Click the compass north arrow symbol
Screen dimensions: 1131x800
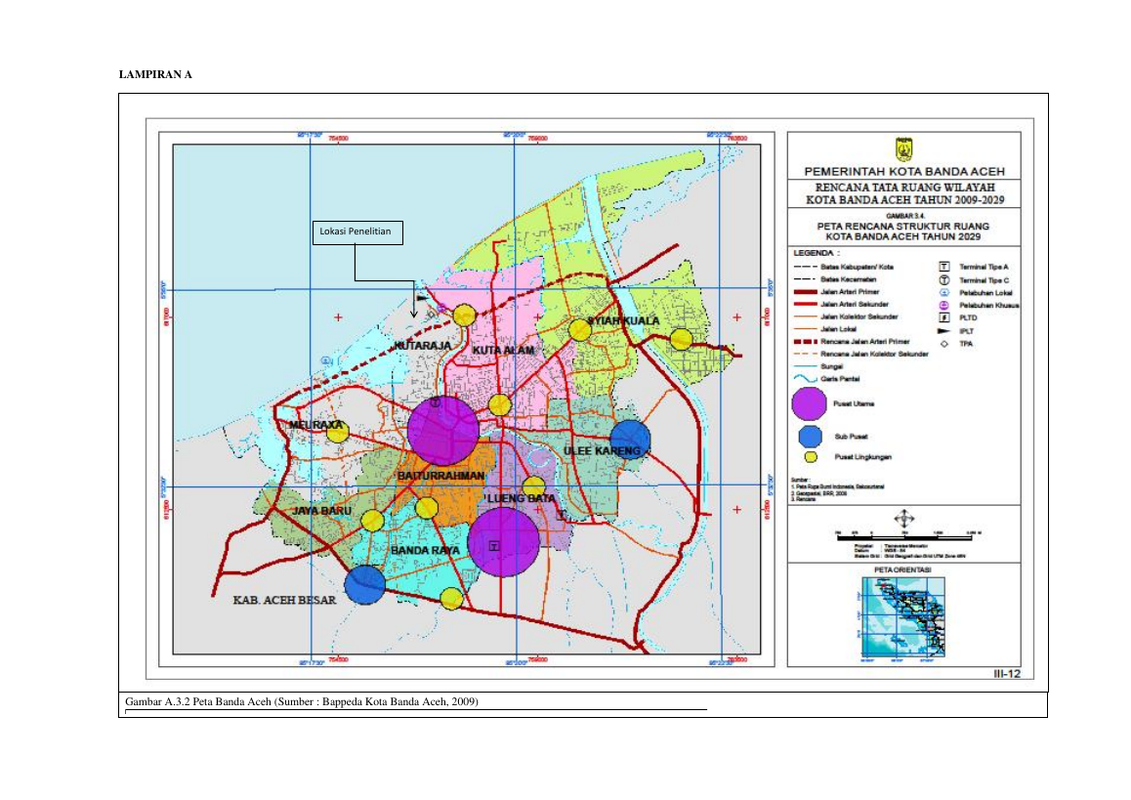tap(903, 518)
